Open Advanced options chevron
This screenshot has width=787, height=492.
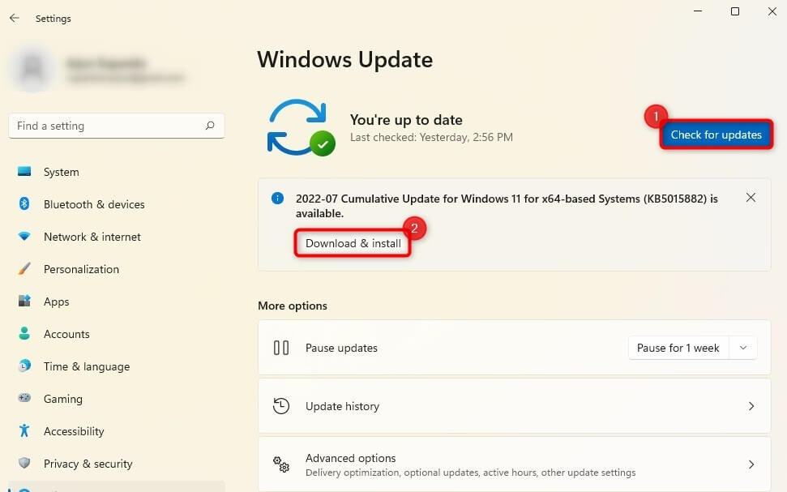(x=751, y=464)
